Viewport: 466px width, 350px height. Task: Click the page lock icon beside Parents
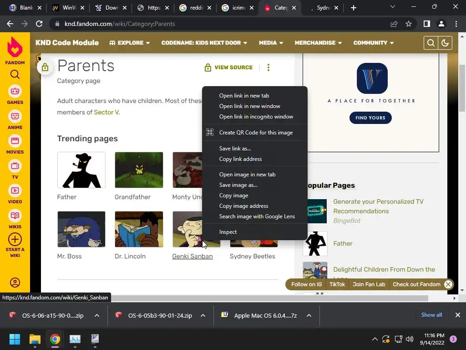(45, 67)
